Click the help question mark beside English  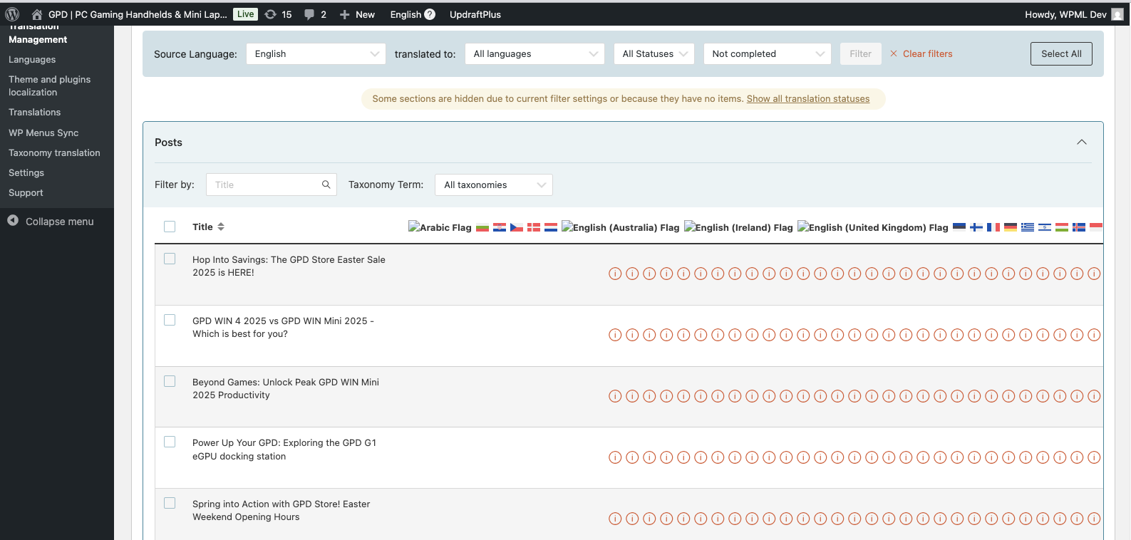pyautogui.click(x=430, y=14)
